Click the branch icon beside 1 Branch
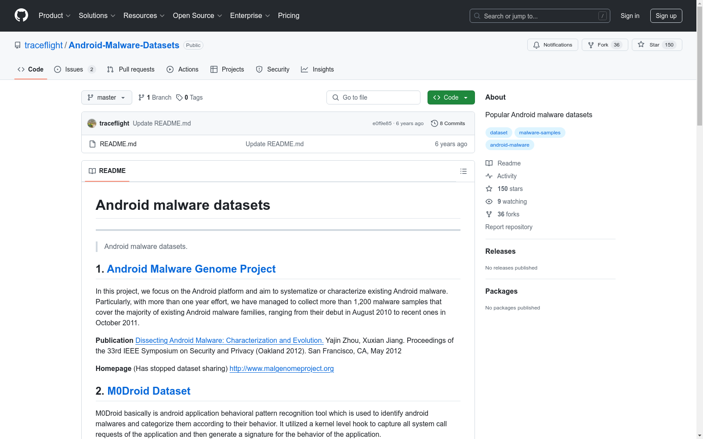 coord(141,97)
